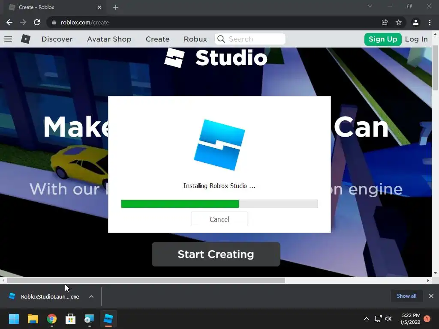Open the Chrome three-dot menu
Image resolution: width=439 pixels, height=329 pixels.
[x=430, y=22]
